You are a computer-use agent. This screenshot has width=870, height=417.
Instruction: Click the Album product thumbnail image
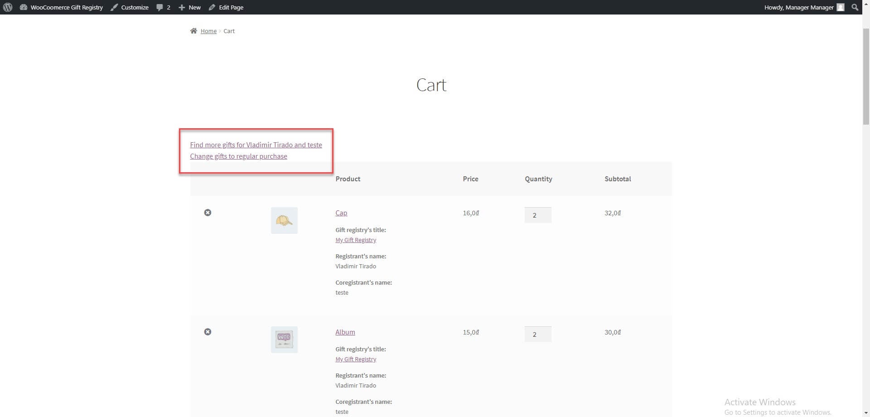click(284, 339)
